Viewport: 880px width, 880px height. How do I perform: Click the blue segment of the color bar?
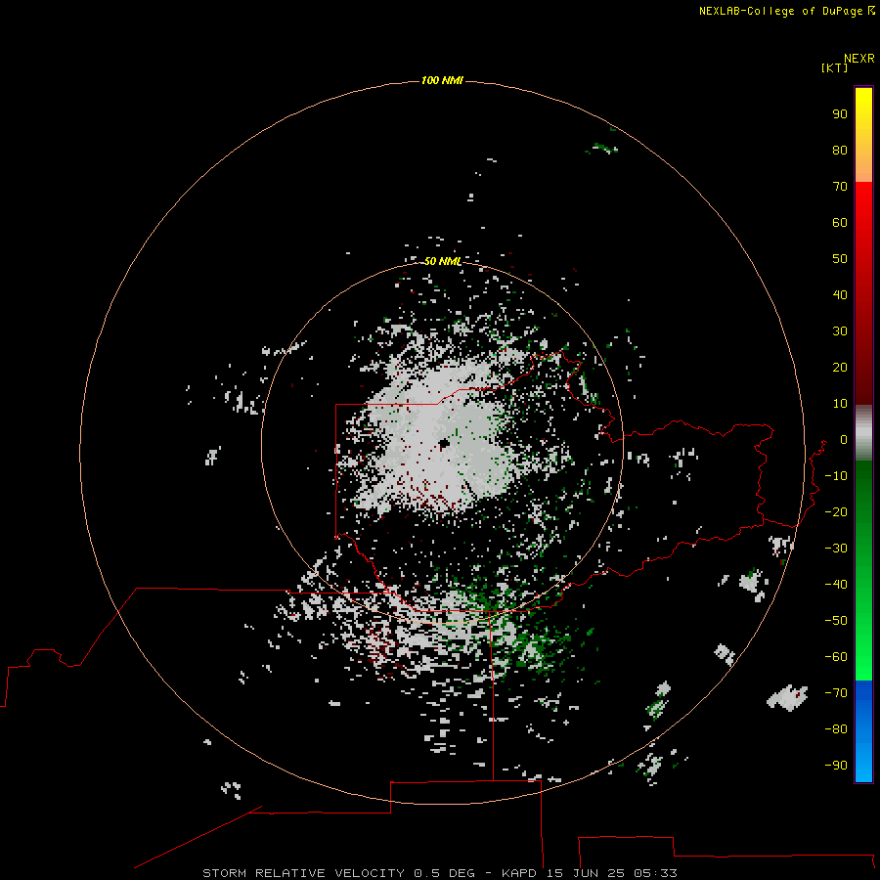[863, 730]
